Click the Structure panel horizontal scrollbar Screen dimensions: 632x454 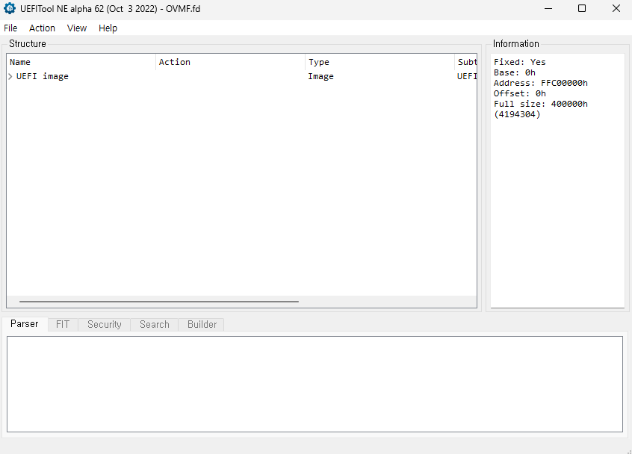(158, 302)
